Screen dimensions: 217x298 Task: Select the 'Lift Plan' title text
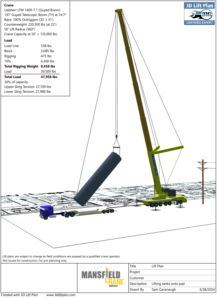pos(158,266)
